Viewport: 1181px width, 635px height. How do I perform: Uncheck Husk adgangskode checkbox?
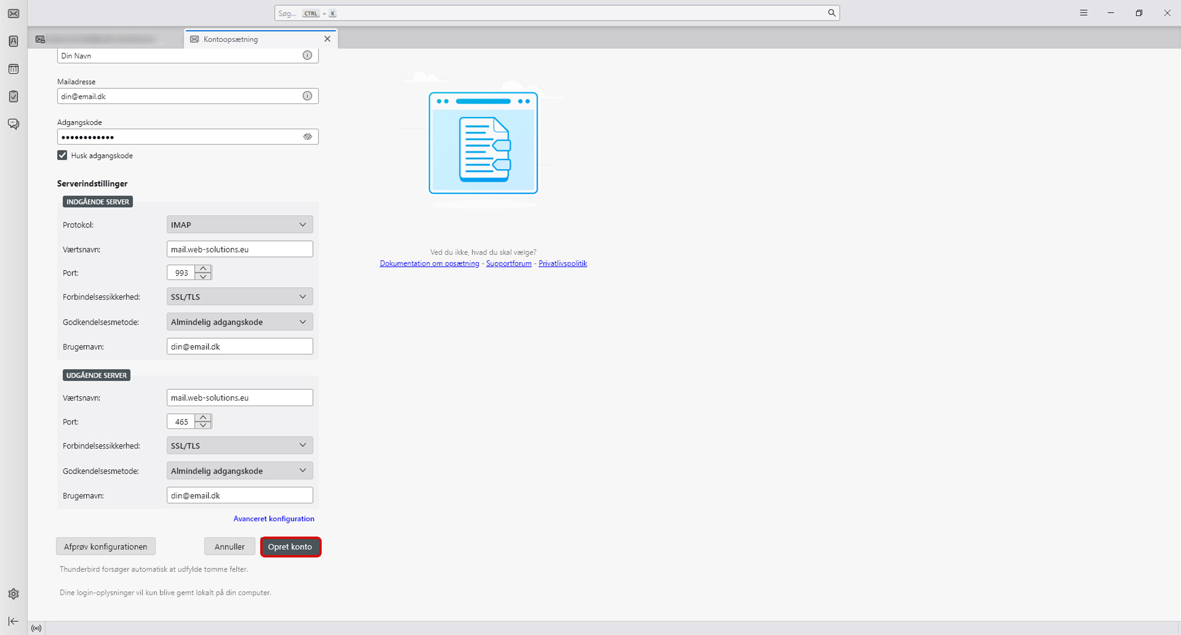(x=62, y=156)
